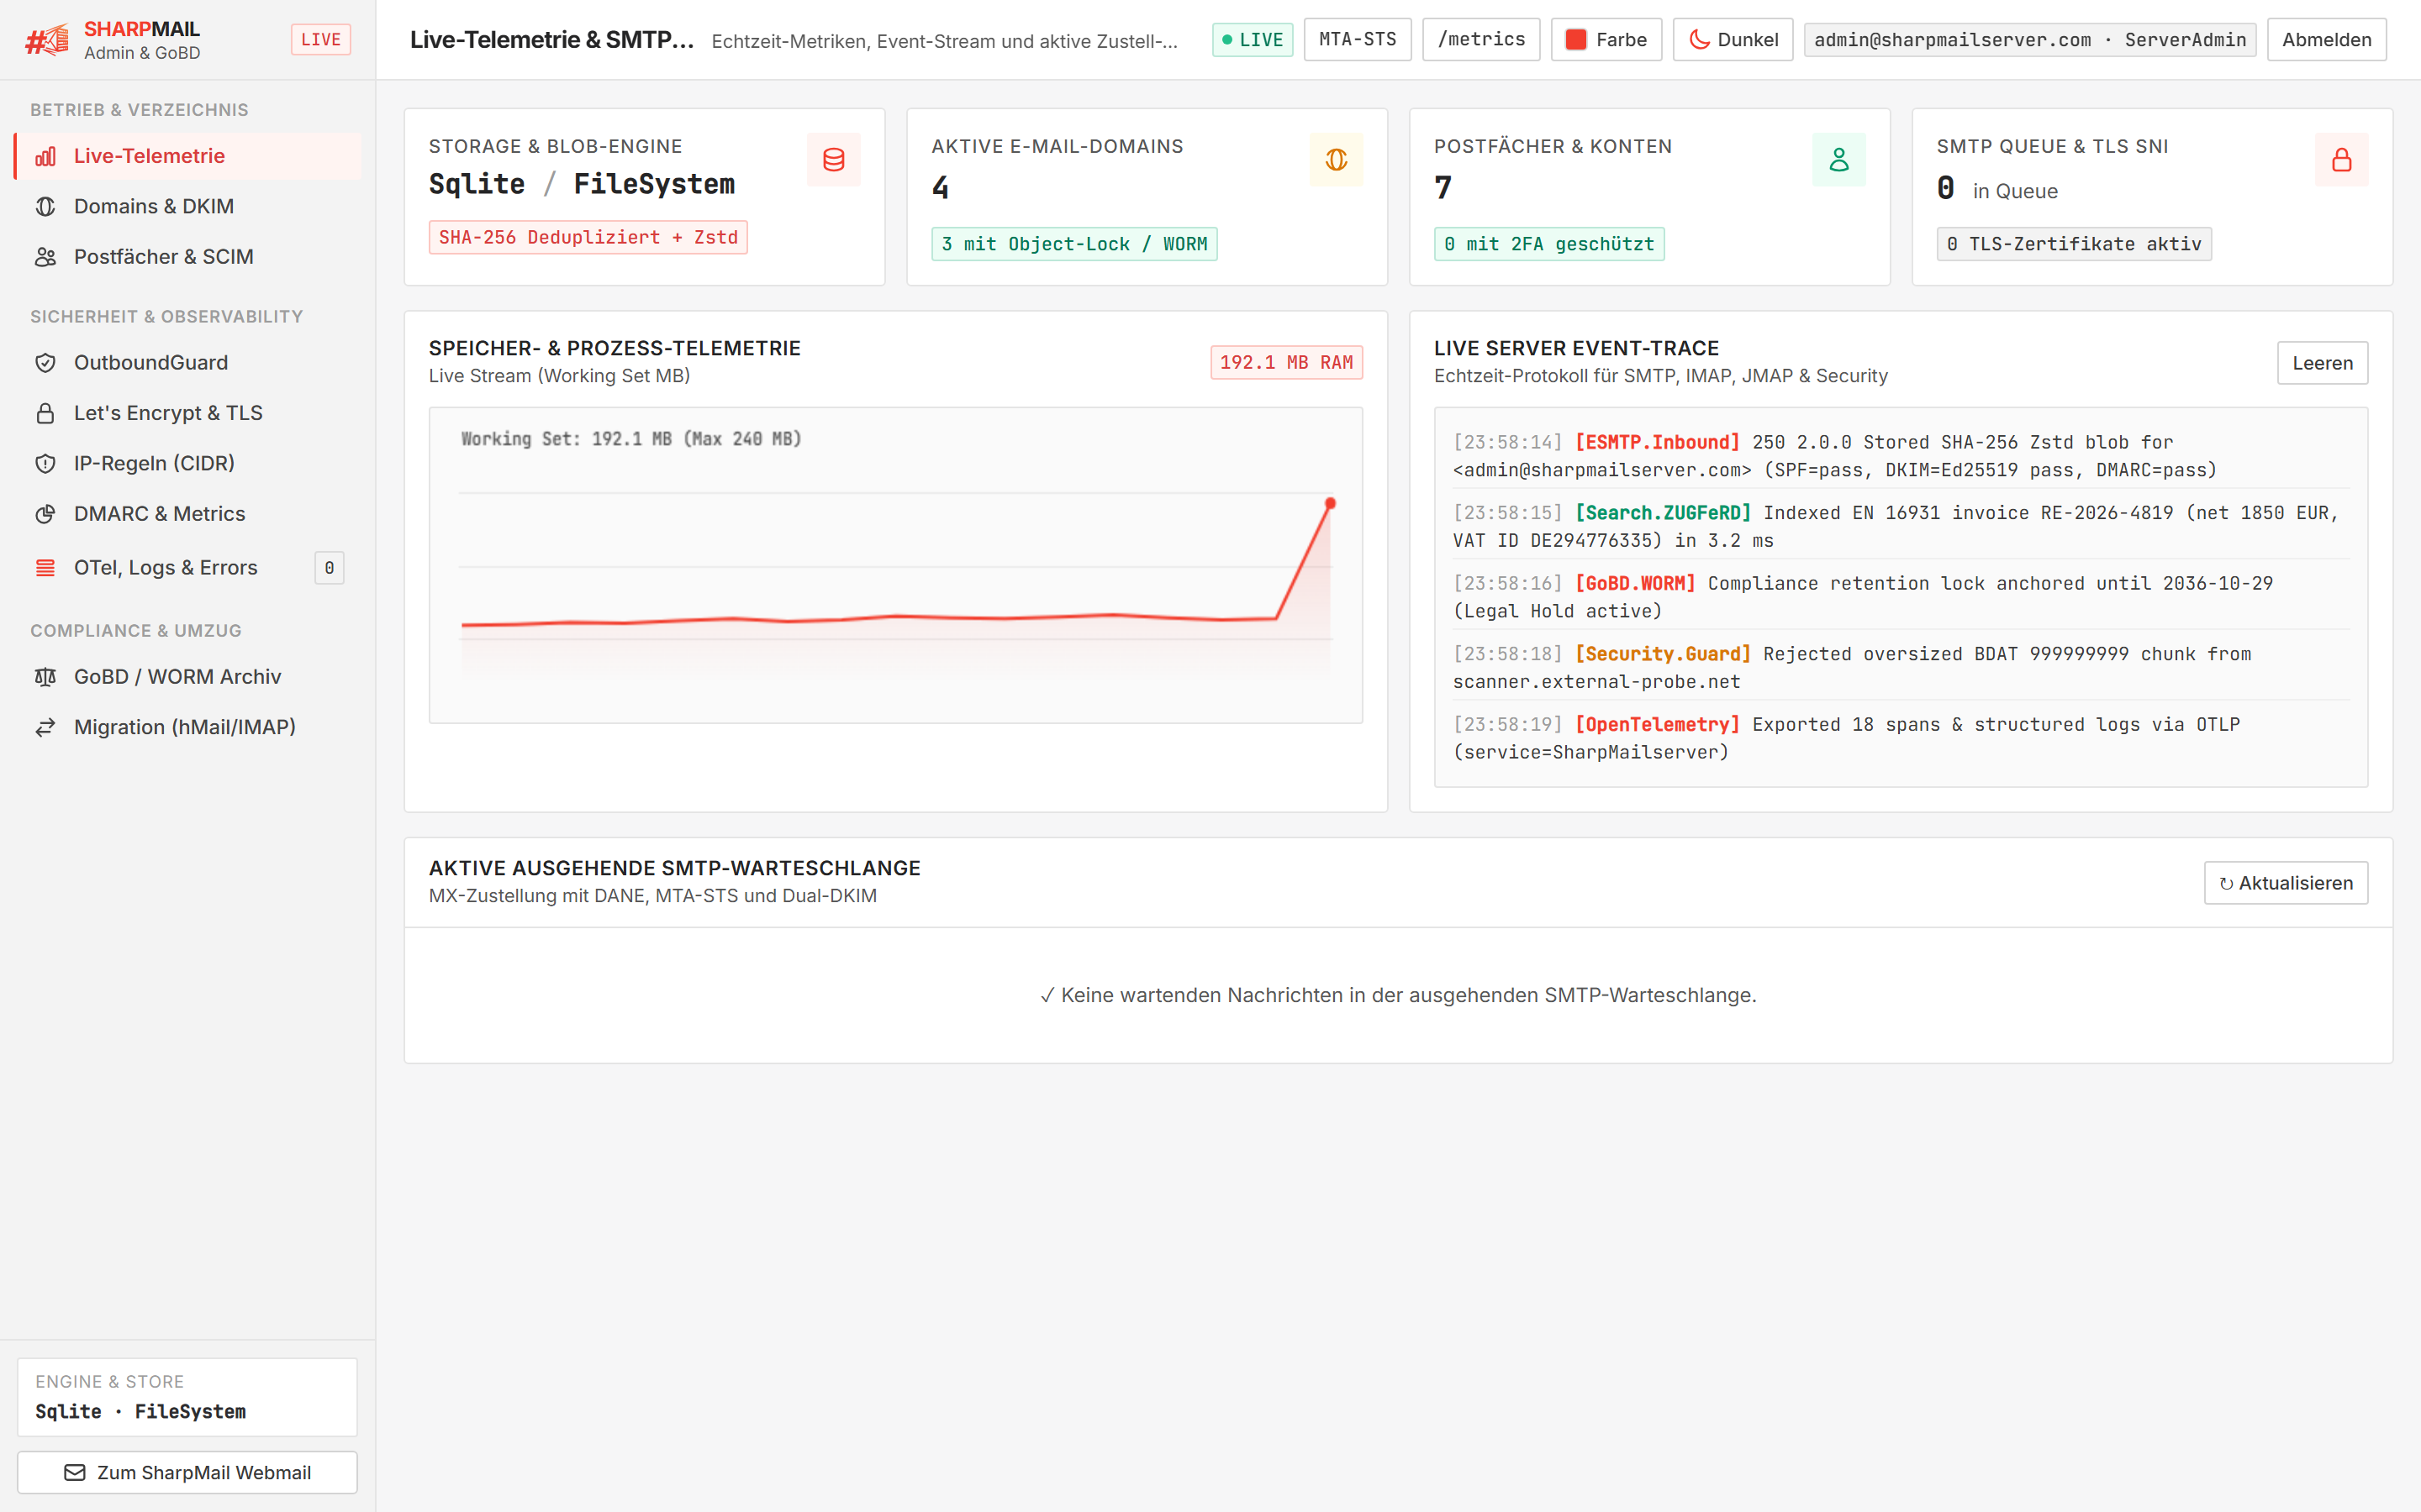Click the Migration arrows icon
Screen dimensions: 2421x1512
(45, 727)
